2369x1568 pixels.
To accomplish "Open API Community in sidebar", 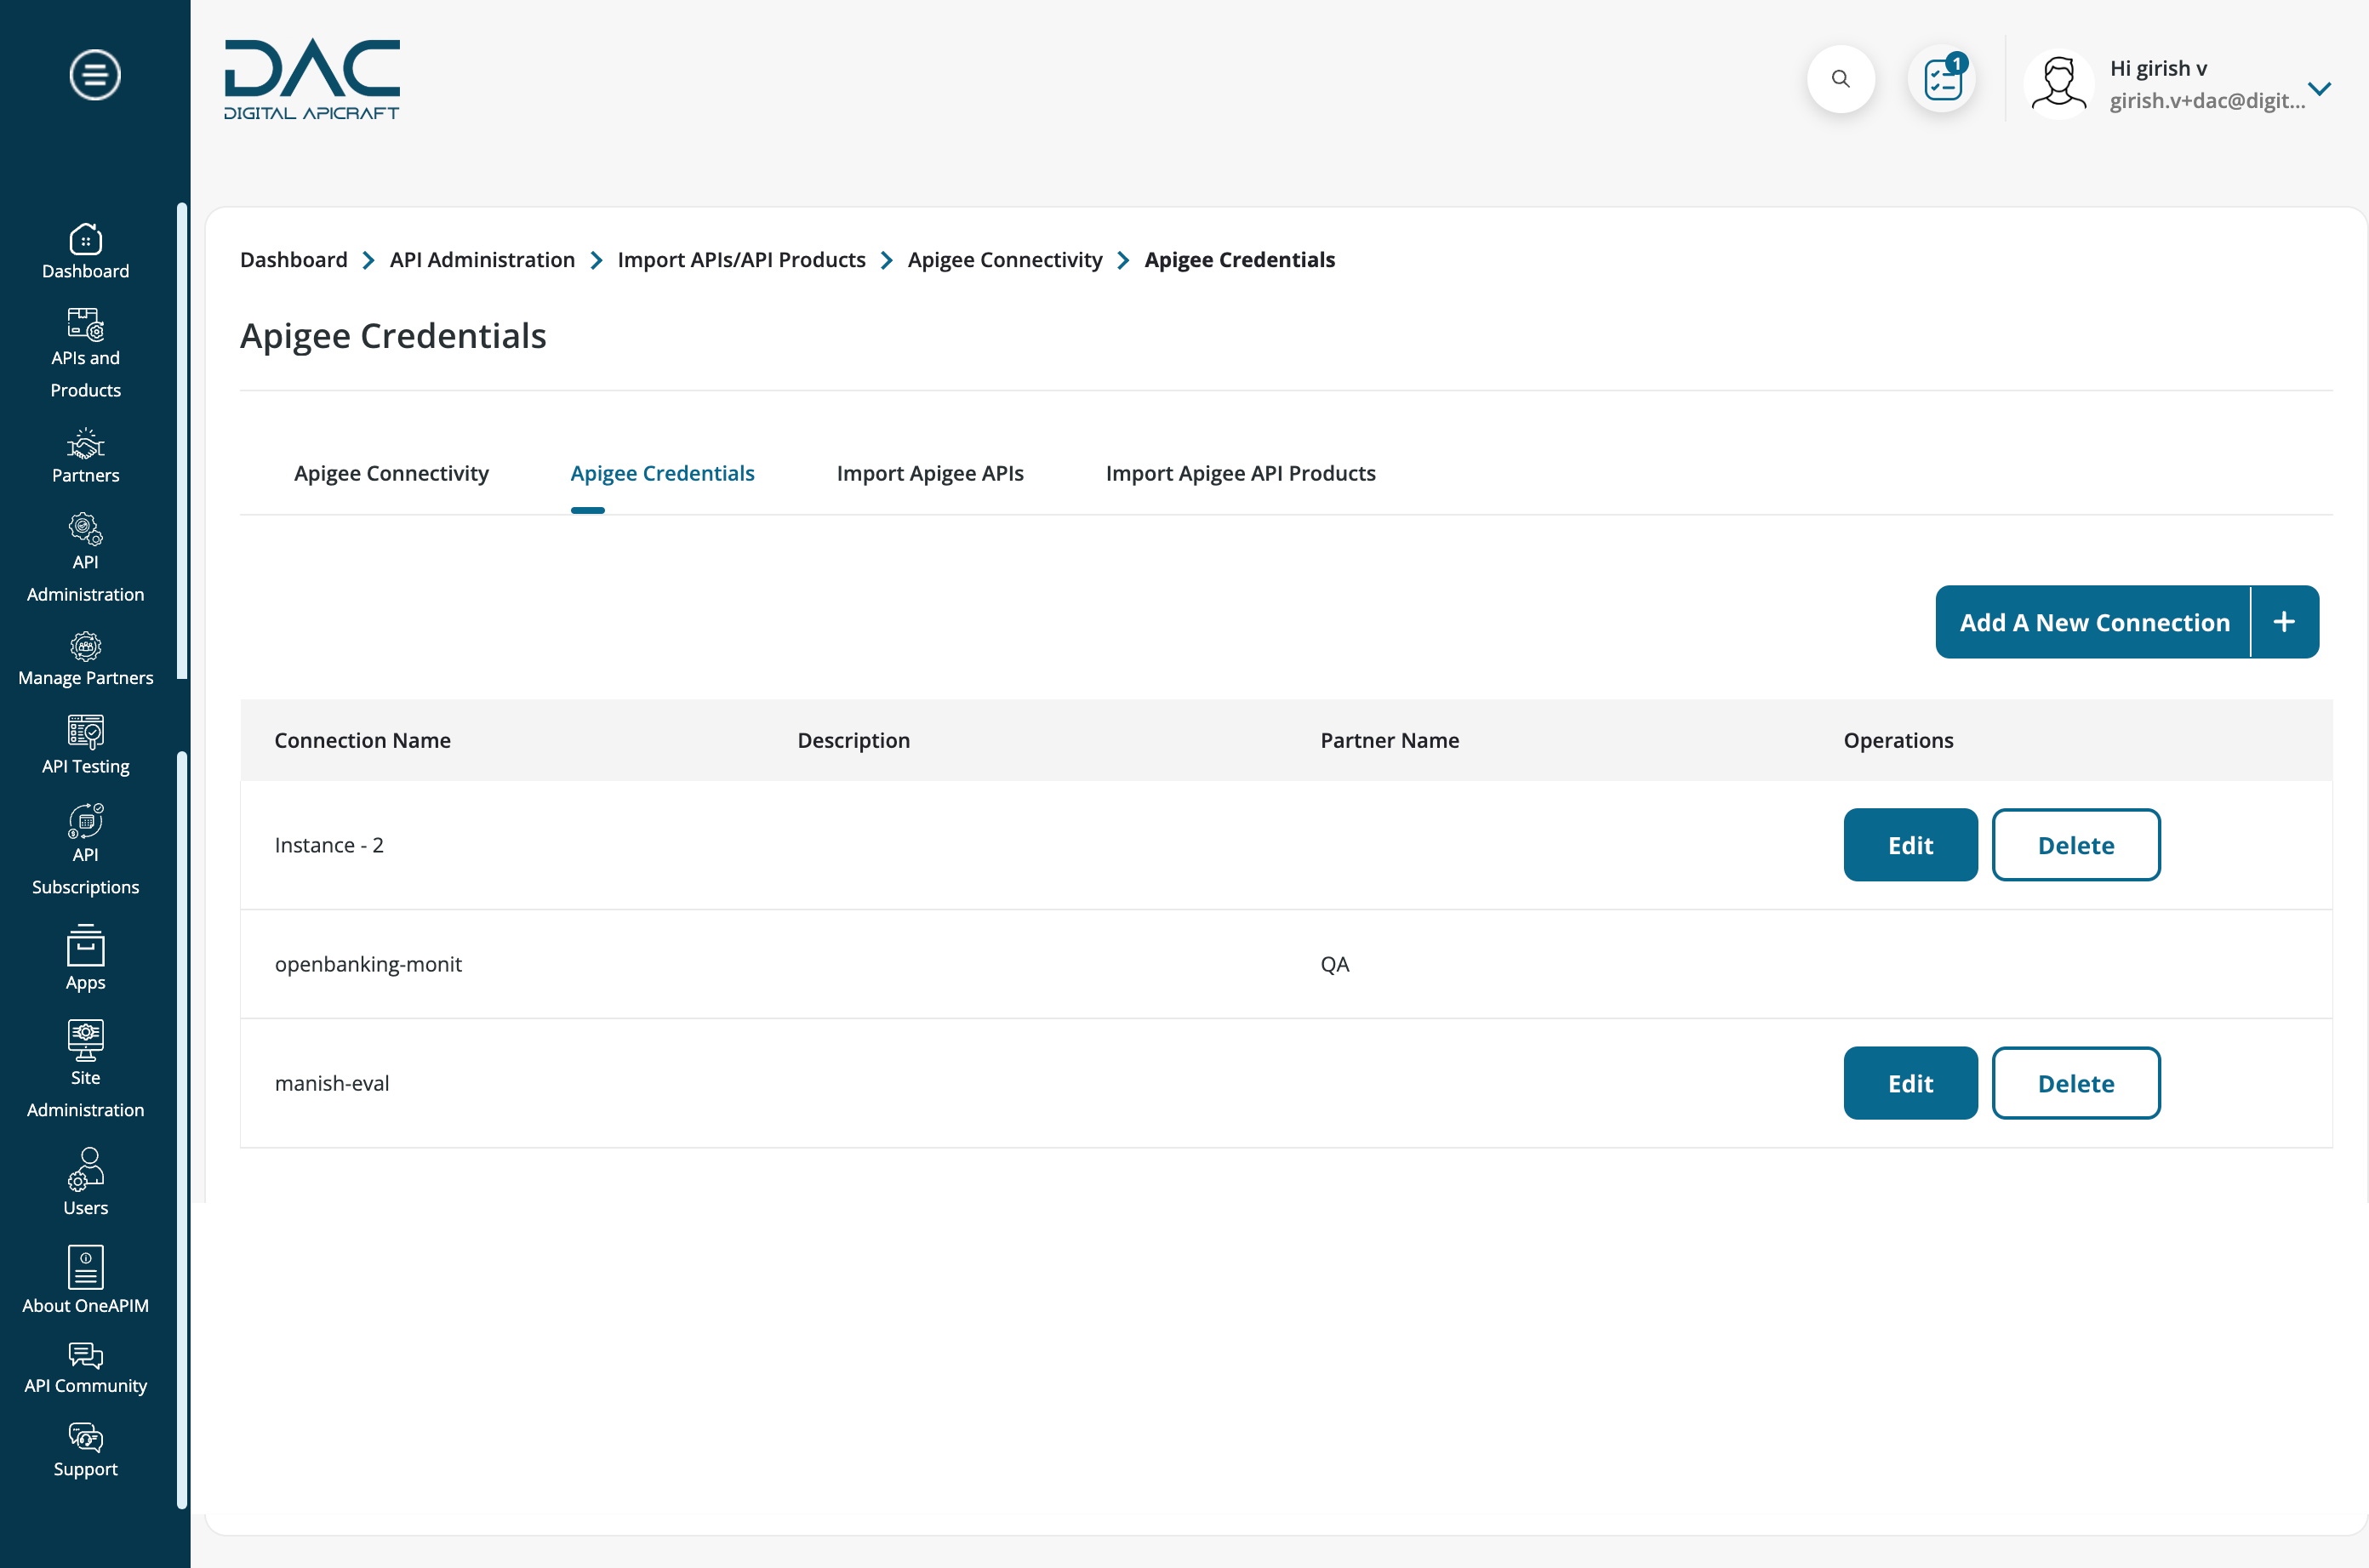I will click(85, 1369).
